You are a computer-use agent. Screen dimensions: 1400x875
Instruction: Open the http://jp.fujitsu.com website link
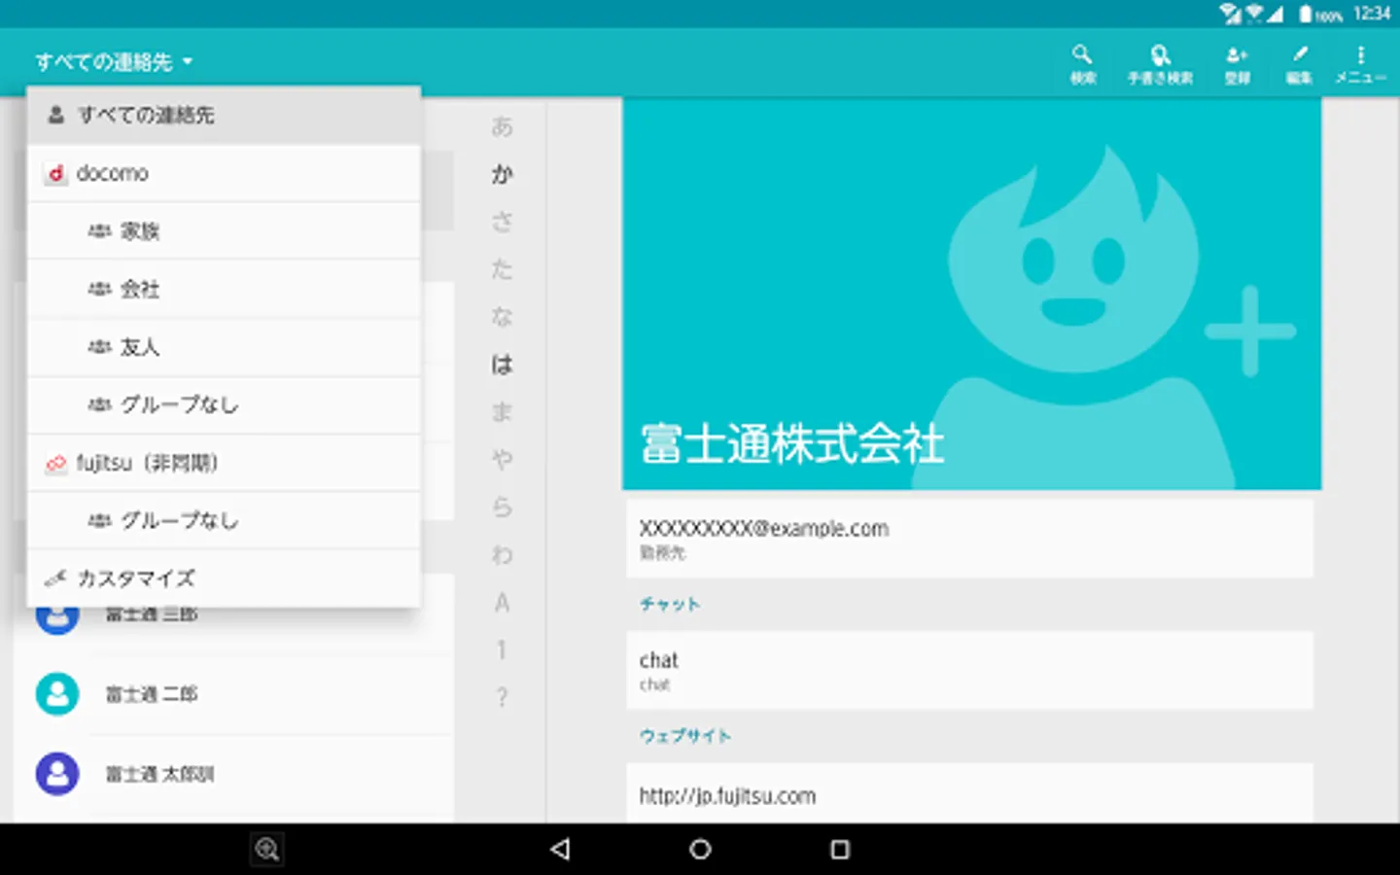pyautogui.click(x=969, y=793)
